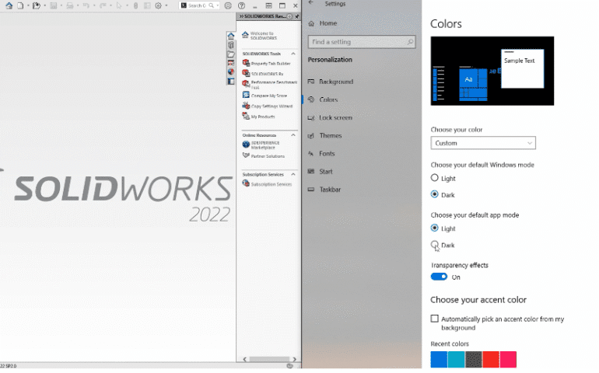Open the File Explorer folder tab in Task Pane
599x373 pixels.
pos(231,54)
